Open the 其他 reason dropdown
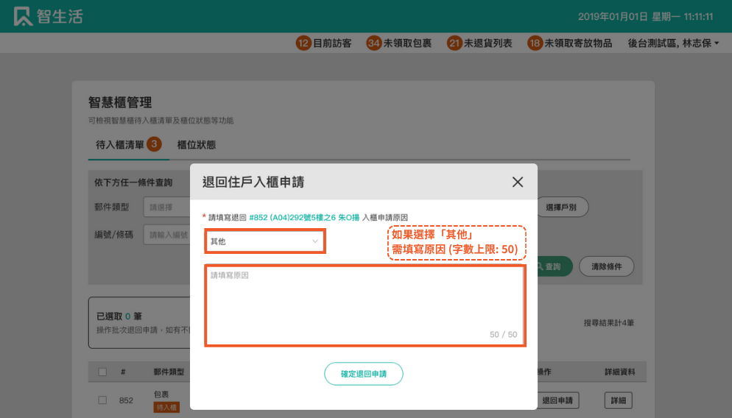 [x=265, y=241]
